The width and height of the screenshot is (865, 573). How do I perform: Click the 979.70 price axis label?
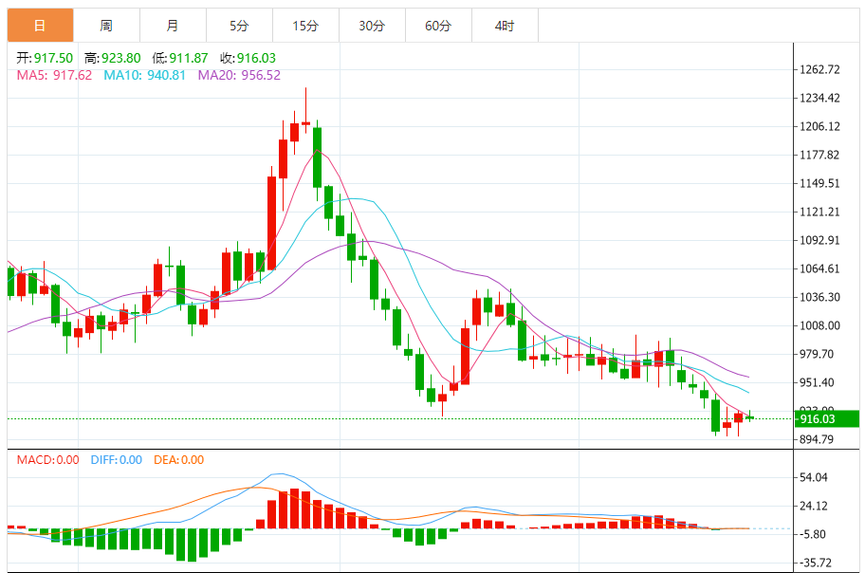[817, 354]
